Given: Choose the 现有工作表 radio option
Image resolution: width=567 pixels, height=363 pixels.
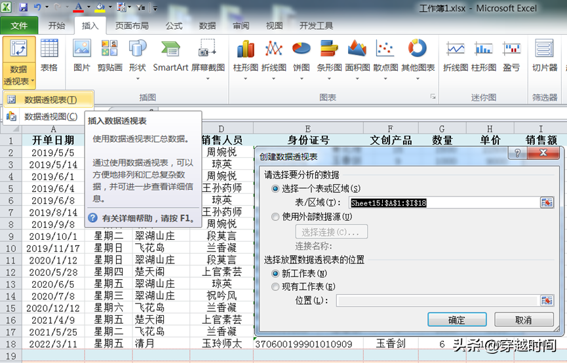Looking at the screenshot, I should coord(275,287).
